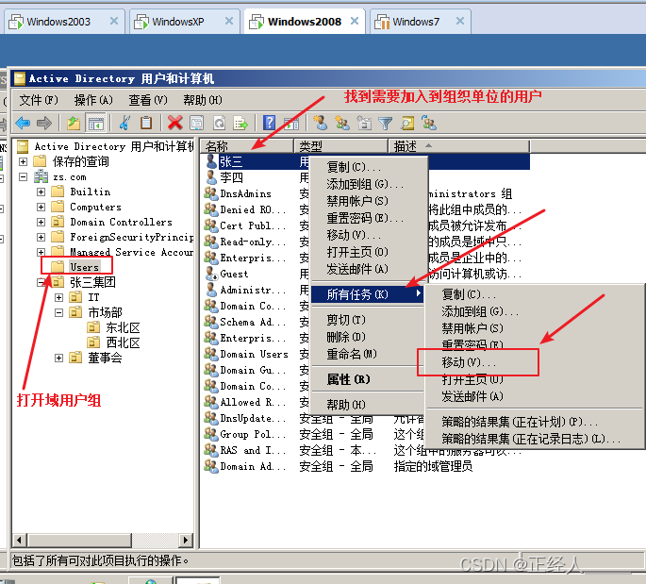Select the 西北区 organizational unit

(x=123, y=342)
